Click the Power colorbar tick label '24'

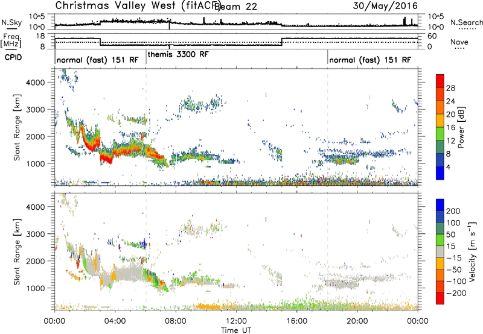450,101
